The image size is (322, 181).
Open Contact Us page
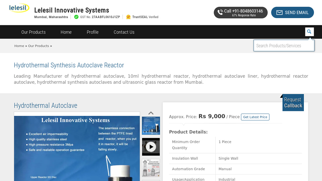click(124, 32)
